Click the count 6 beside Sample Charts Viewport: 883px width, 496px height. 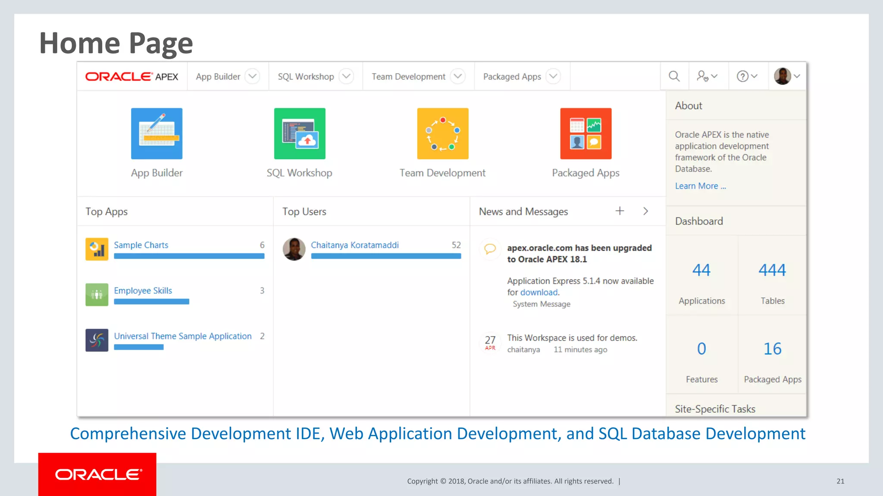coord(262,245)
